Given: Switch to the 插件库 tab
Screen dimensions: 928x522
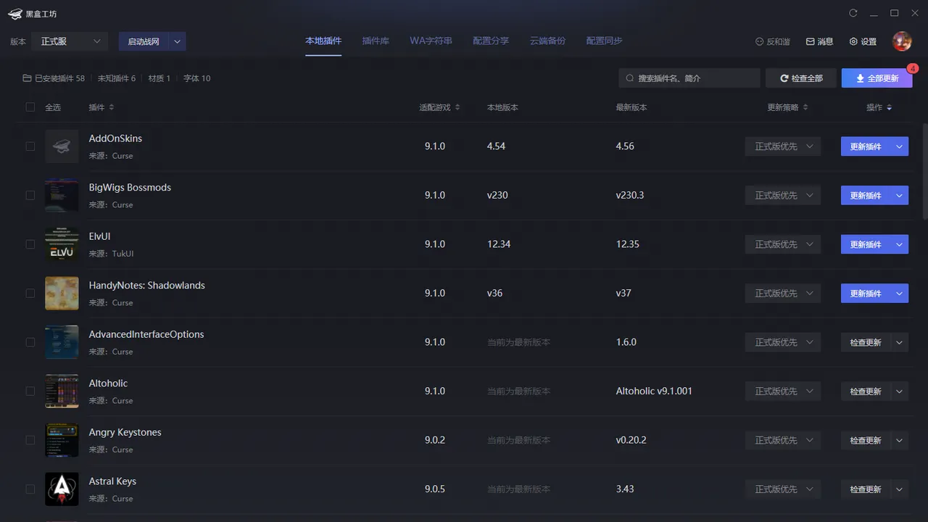Looking at the screenshot, I should pos(376,41).
